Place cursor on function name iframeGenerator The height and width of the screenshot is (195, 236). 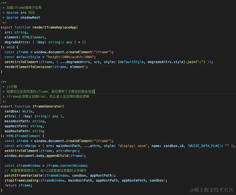click(47, 106)
